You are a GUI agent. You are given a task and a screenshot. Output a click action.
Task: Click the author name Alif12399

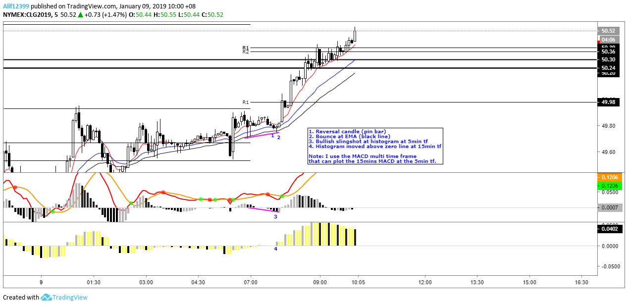point(16,6)
